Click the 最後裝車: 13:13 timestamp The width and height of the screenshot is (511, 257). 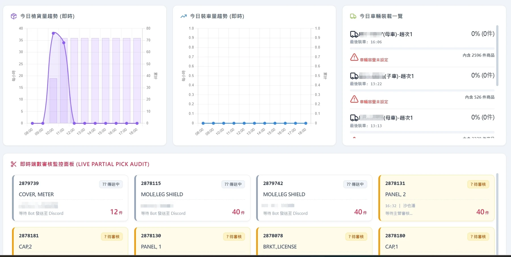366,126
